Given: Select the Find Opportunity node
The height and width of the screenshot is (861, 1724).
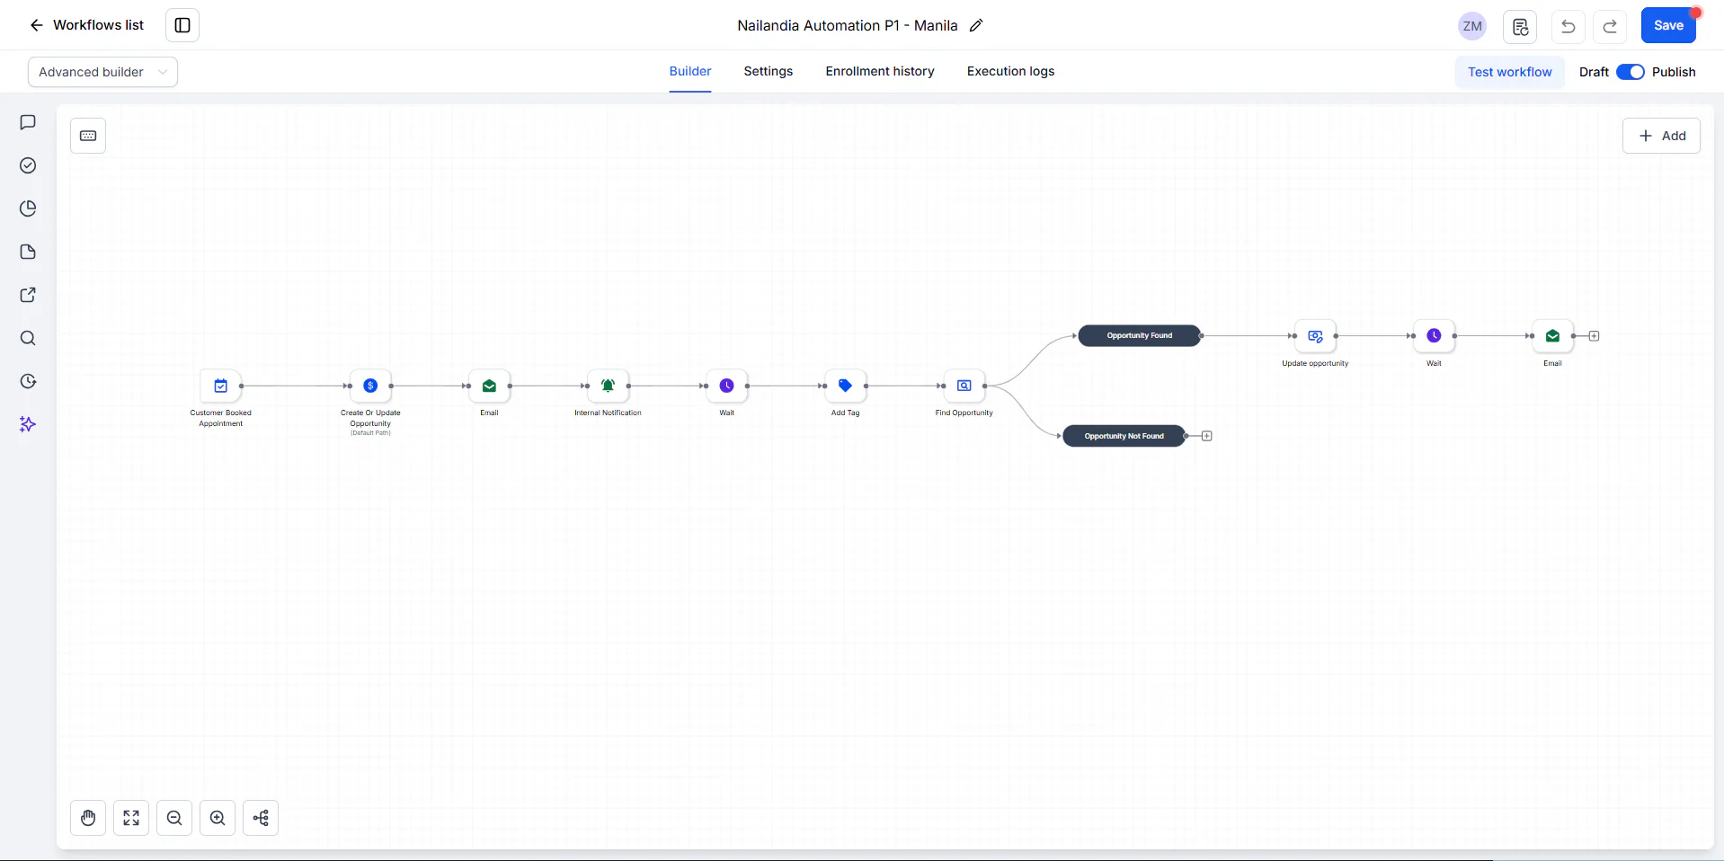Looking at the screenshot, I should [x=964, y=386].
